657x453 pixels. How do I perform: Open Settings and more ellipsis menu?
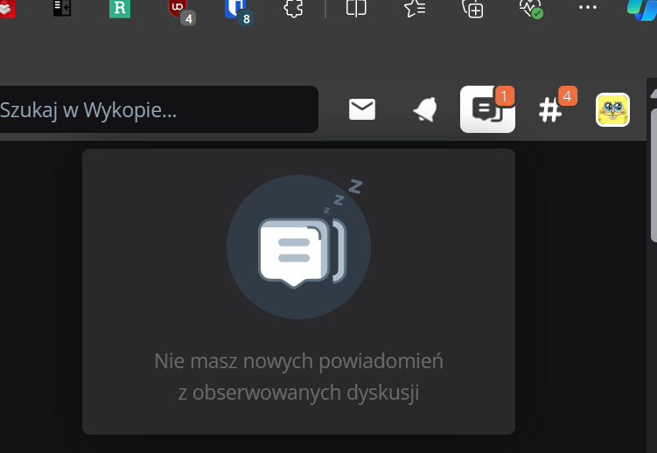click(x=588, y=9)
